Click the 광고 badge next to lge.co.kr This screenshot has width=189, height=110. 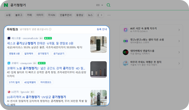pyautogui.click(x=32, y=92)
